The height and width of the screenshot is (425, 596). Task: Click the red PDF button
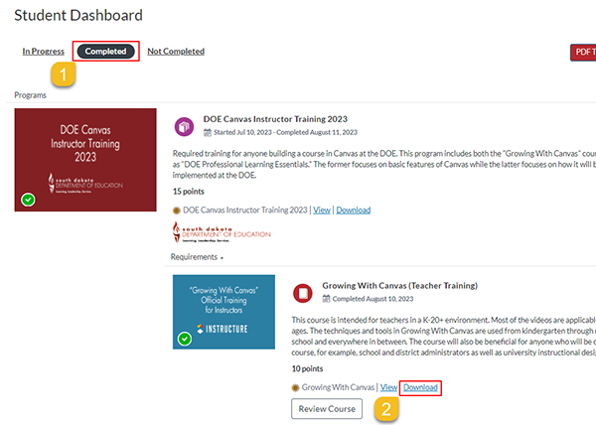pyautogui.click(x=583, y=52)
